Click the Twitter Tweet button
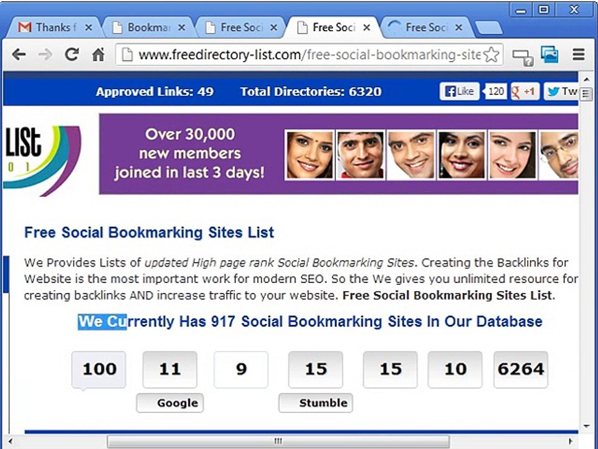598x449 pixels. tap(561, 91)
